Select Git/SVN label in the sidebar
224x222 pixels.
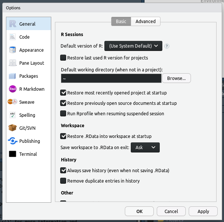point(27,128)
